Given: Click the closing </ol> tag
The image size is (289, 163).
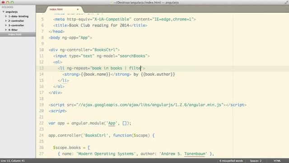Looking at the screenshot, I should coord(59,86).
